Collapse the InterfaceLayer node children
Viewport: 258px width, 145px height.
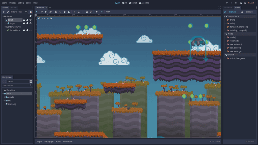5,27
